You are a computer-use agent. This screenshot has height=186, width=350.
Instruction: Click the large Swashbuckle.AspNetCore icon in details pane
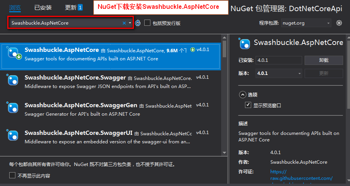pos(245,43)
